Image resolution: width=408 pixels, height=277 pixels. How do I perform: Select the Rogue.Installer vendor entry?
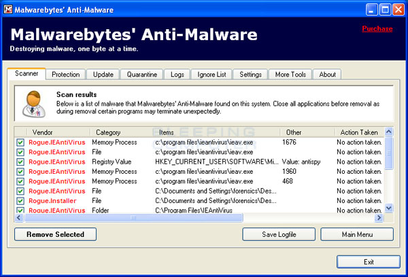(x=52, y=201)
